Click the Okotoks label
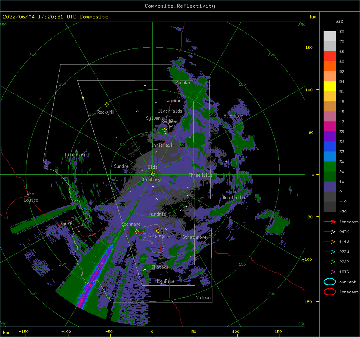This screenshot has height=337, width=360. 160,267
